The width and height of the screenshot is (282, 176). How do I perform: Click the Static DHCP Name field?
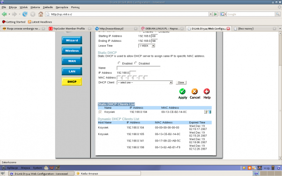pos(138,68)
